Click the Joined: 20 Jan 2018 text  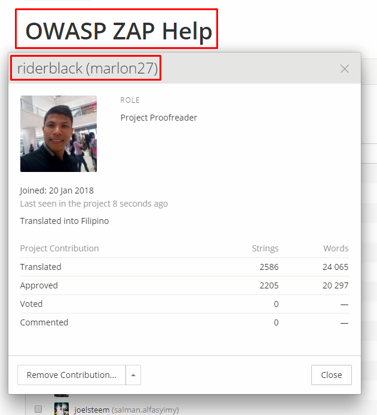coord(57,190)
